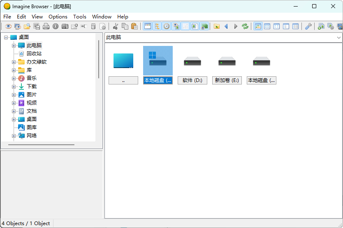Open the File menu

(7, 16)
